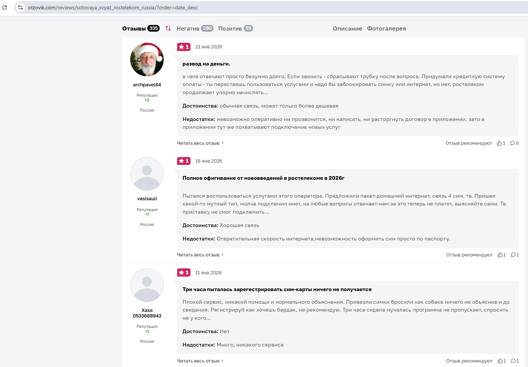528x367 pixels.
Task: Open review 'Полное офигивание от нововведений'
Action: [x=263, y=178]
